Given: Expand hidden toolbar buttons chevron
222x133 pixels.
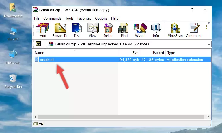Looking at the screenshot, I should pyautogui.click(x=209, y=23).
